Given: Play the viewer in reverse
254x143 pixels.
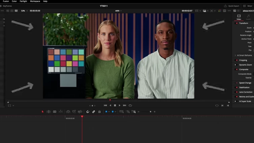Looking at the screenshot, I should click(110, 105).
